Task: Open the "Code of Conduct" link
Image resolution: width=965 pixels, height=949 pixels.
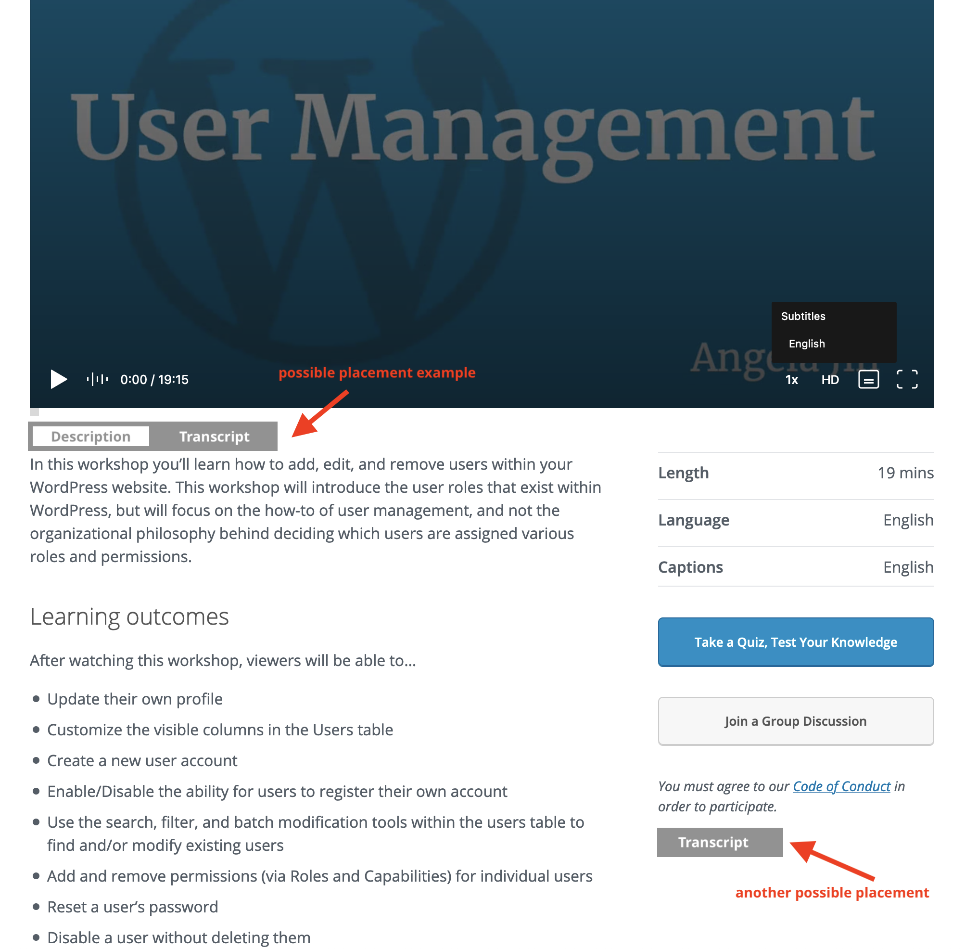Action: [x=841, y=786]
